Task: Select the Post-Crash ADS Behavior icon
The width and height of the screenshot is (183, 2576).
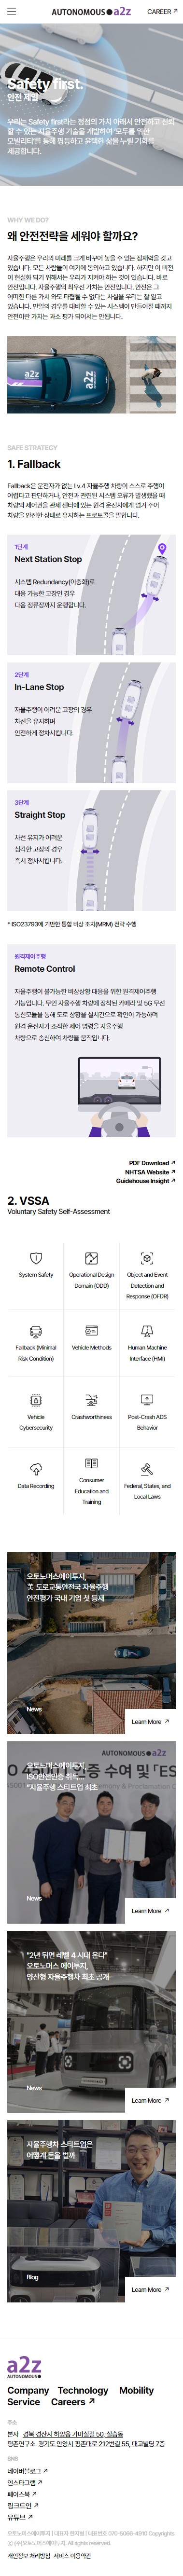Action: (x=147, y=1400)
